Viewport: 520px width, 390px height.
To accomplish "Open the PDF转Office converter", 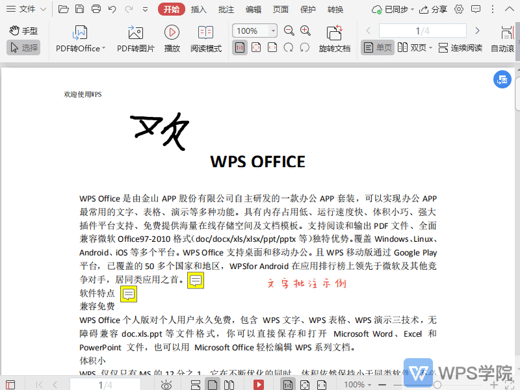I will tap(81, 39).
